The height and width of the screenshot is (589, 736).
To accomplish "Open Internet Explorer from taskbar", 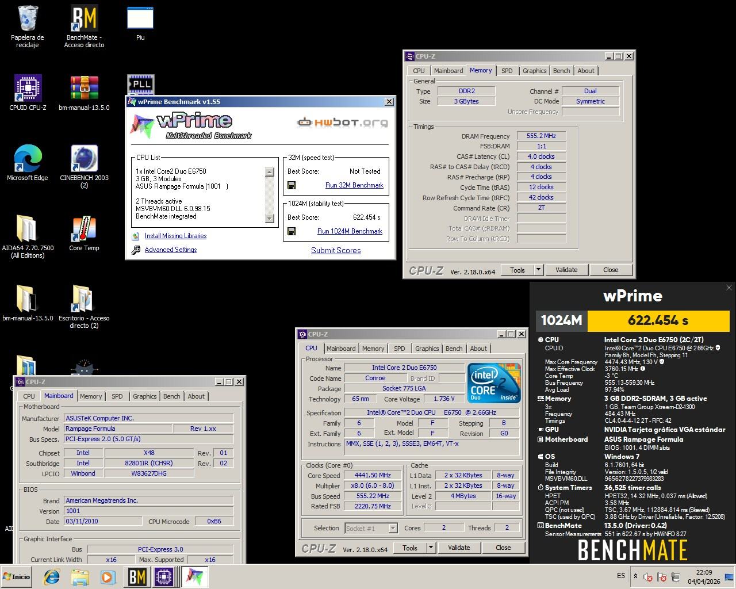I will [x=52, y=576].
